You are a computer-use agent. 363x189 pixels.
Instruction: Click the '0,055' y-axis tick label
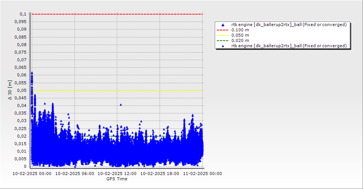(x=20, y=83)
